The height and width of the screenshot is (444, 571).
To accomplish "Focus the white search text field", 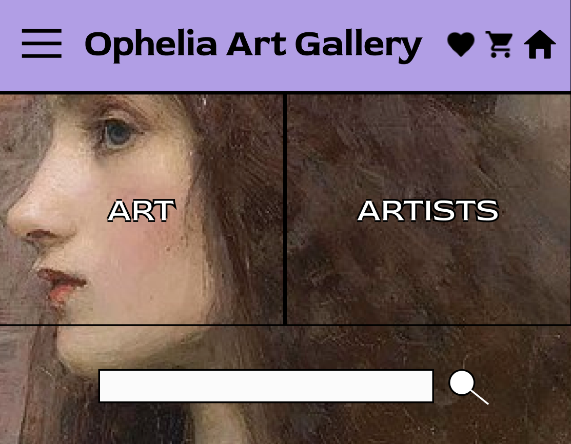I will [266, 386].
